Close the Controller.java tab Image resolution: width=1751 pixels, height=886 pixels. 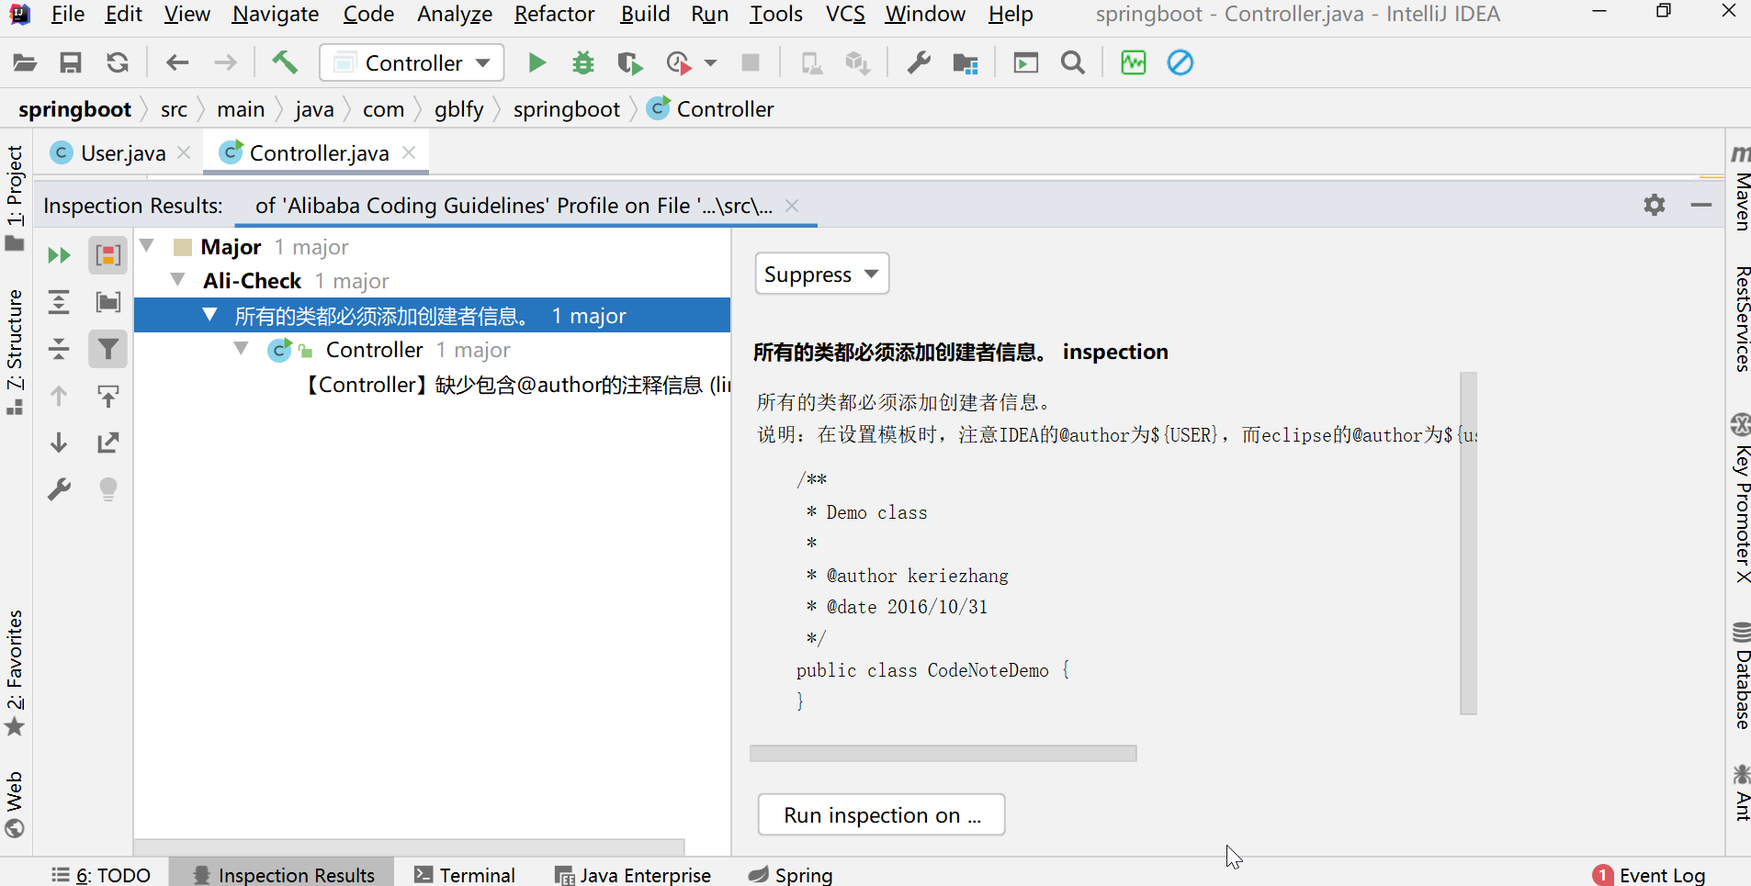(x=410, y=152)
